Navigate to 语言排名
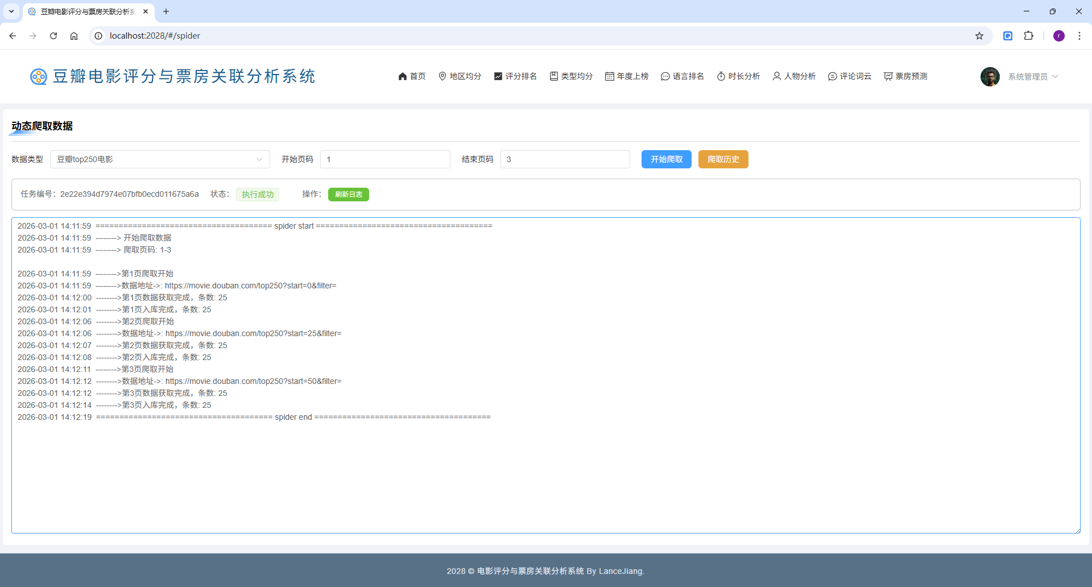The image size is (1092, 587). click(682, 76)
